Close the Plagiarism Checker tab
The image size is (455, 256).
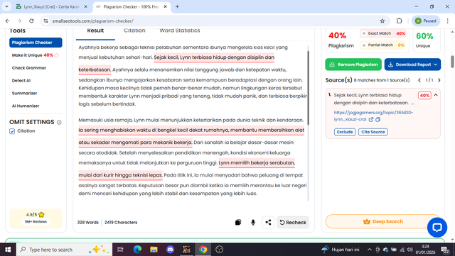pos(165,6)
